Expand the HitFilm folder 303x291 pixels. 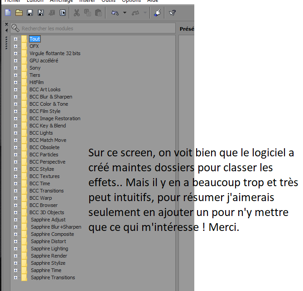tap(15, 82)
